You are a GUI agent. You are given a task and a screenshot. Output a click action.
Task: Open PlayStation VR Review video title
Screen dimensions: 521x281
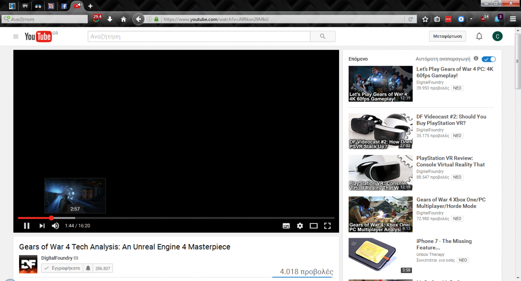[450, 161]
